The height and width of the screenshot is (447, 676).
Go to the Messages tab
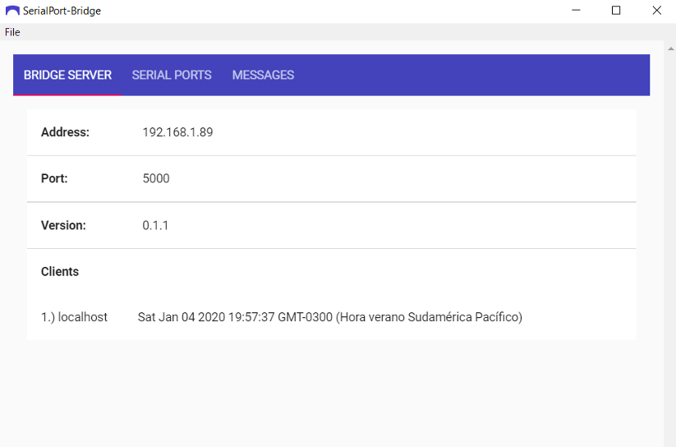coord(263,75)
